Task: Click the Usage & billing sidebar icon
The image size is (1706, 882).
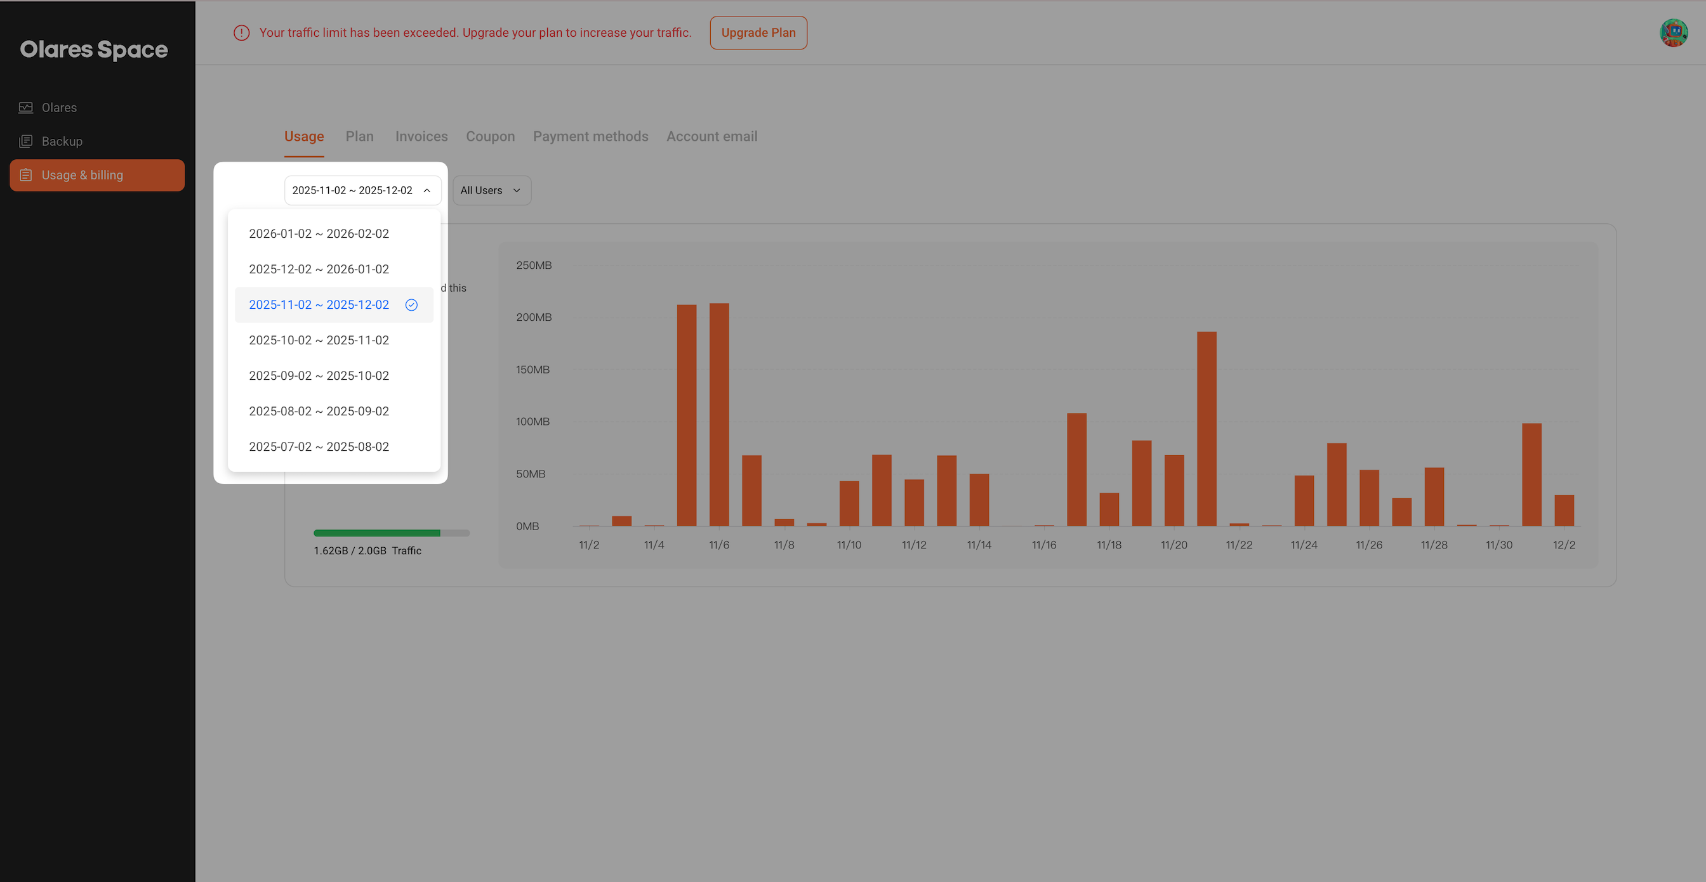Action: pos(26,174)
